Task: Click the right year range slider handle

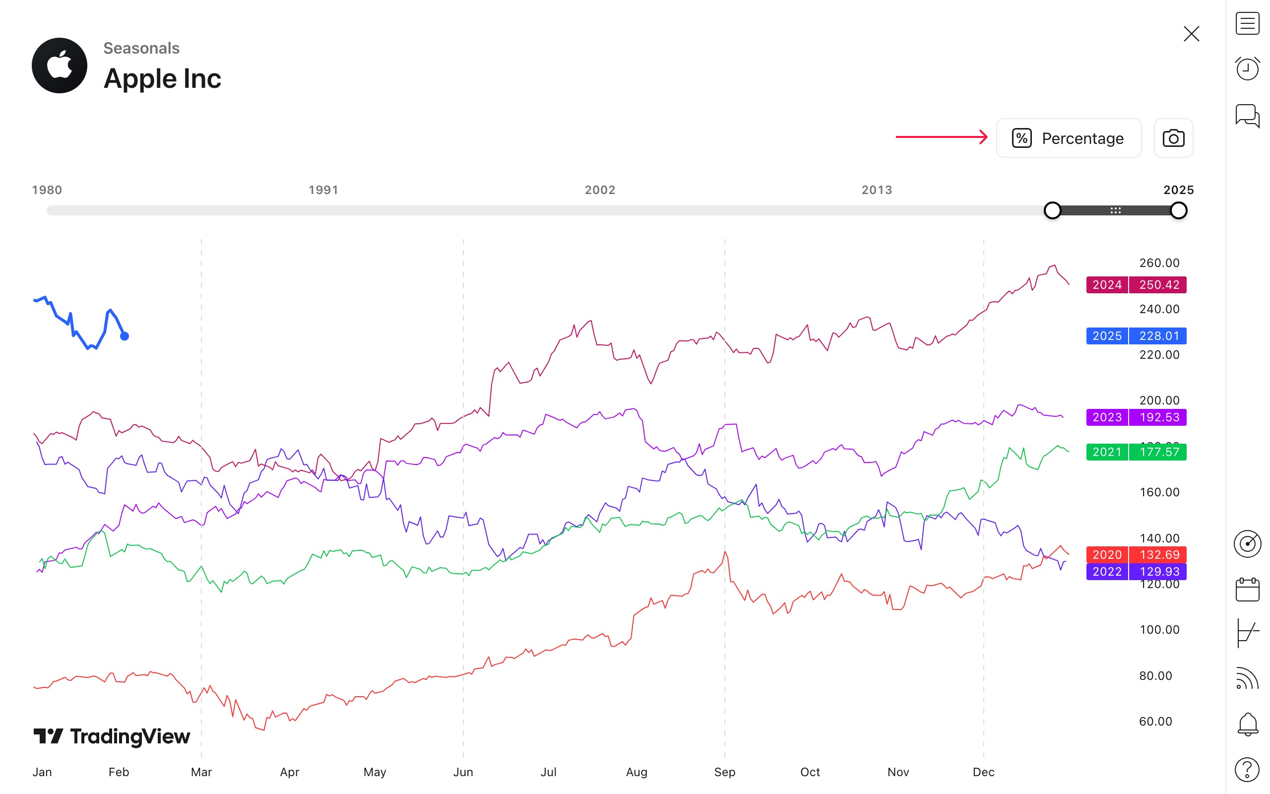Action: coord(1178,210)
